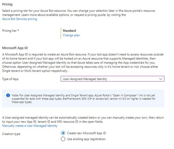Click the Standard pricing tier value
This screenshot has width=174, height=149.
(x=69, y=31)
